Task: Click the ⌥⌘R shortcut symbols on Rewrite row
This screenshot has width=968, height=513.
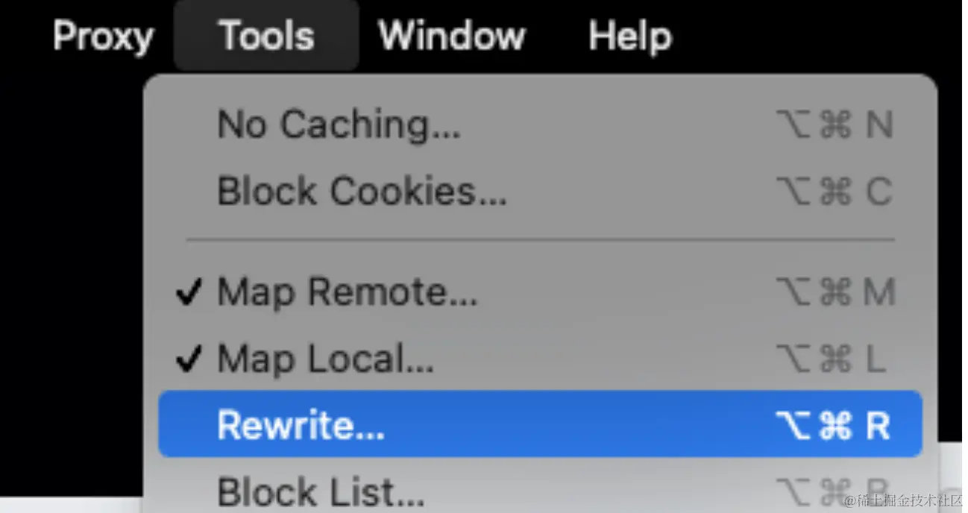Action: pyautogui.click(x=833, y=426)
